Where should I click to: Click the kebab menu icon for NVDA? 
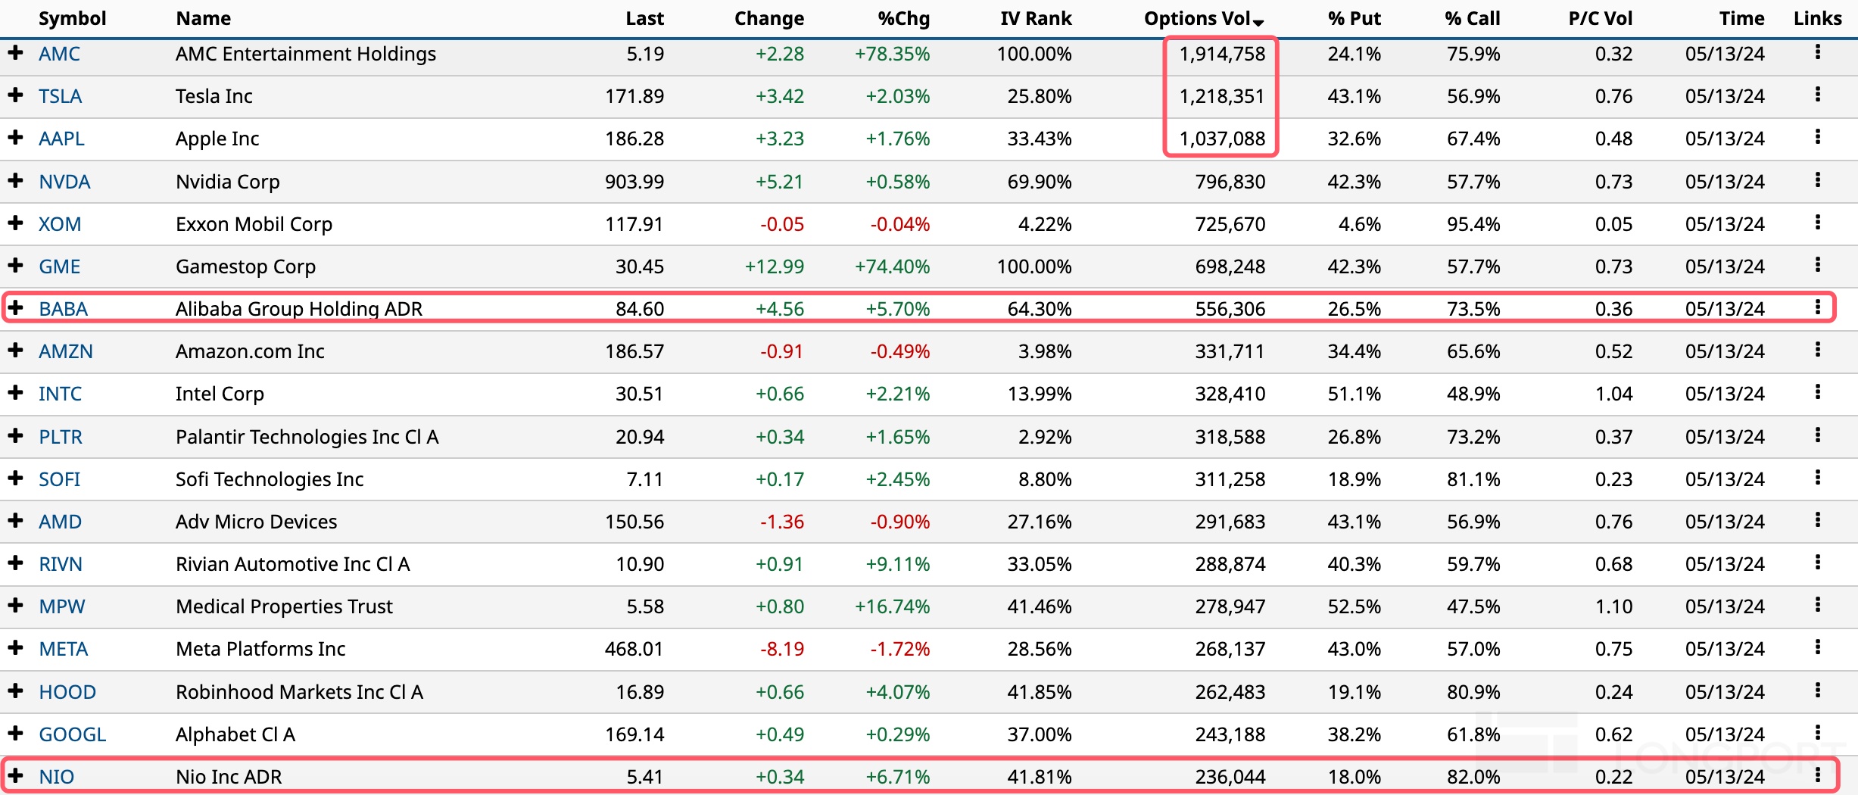(x=1817, y=181)
